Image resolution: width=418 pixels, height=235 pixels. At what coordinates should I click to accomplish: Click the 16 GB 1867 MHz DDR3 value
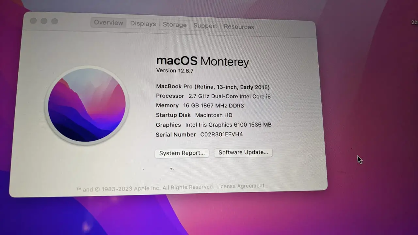pos(214,106)
